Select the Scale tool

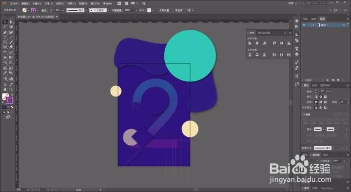click(11, 53)
